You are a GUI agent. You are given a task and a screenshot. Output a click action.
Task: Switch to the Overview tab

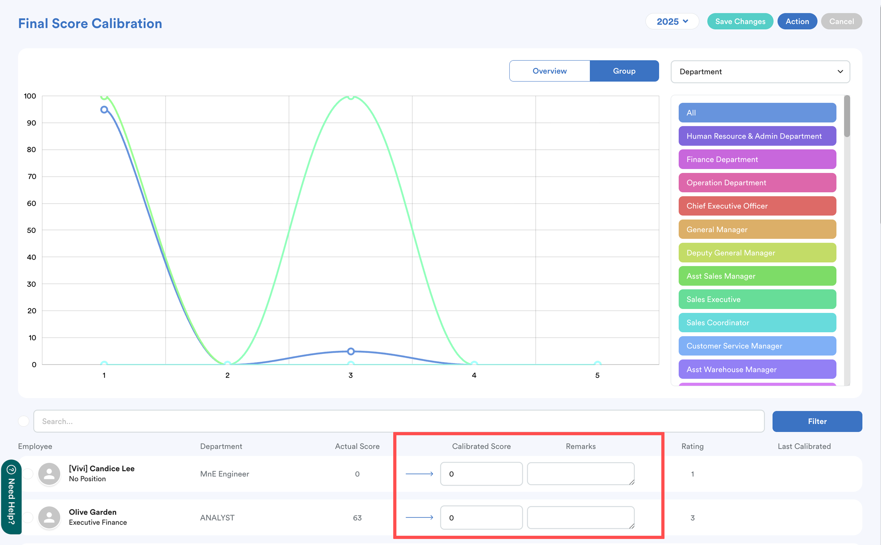[x=549, y=71]
